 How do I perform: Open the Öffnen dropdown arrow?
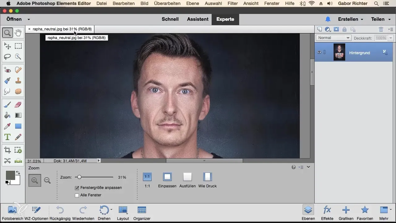29,19
